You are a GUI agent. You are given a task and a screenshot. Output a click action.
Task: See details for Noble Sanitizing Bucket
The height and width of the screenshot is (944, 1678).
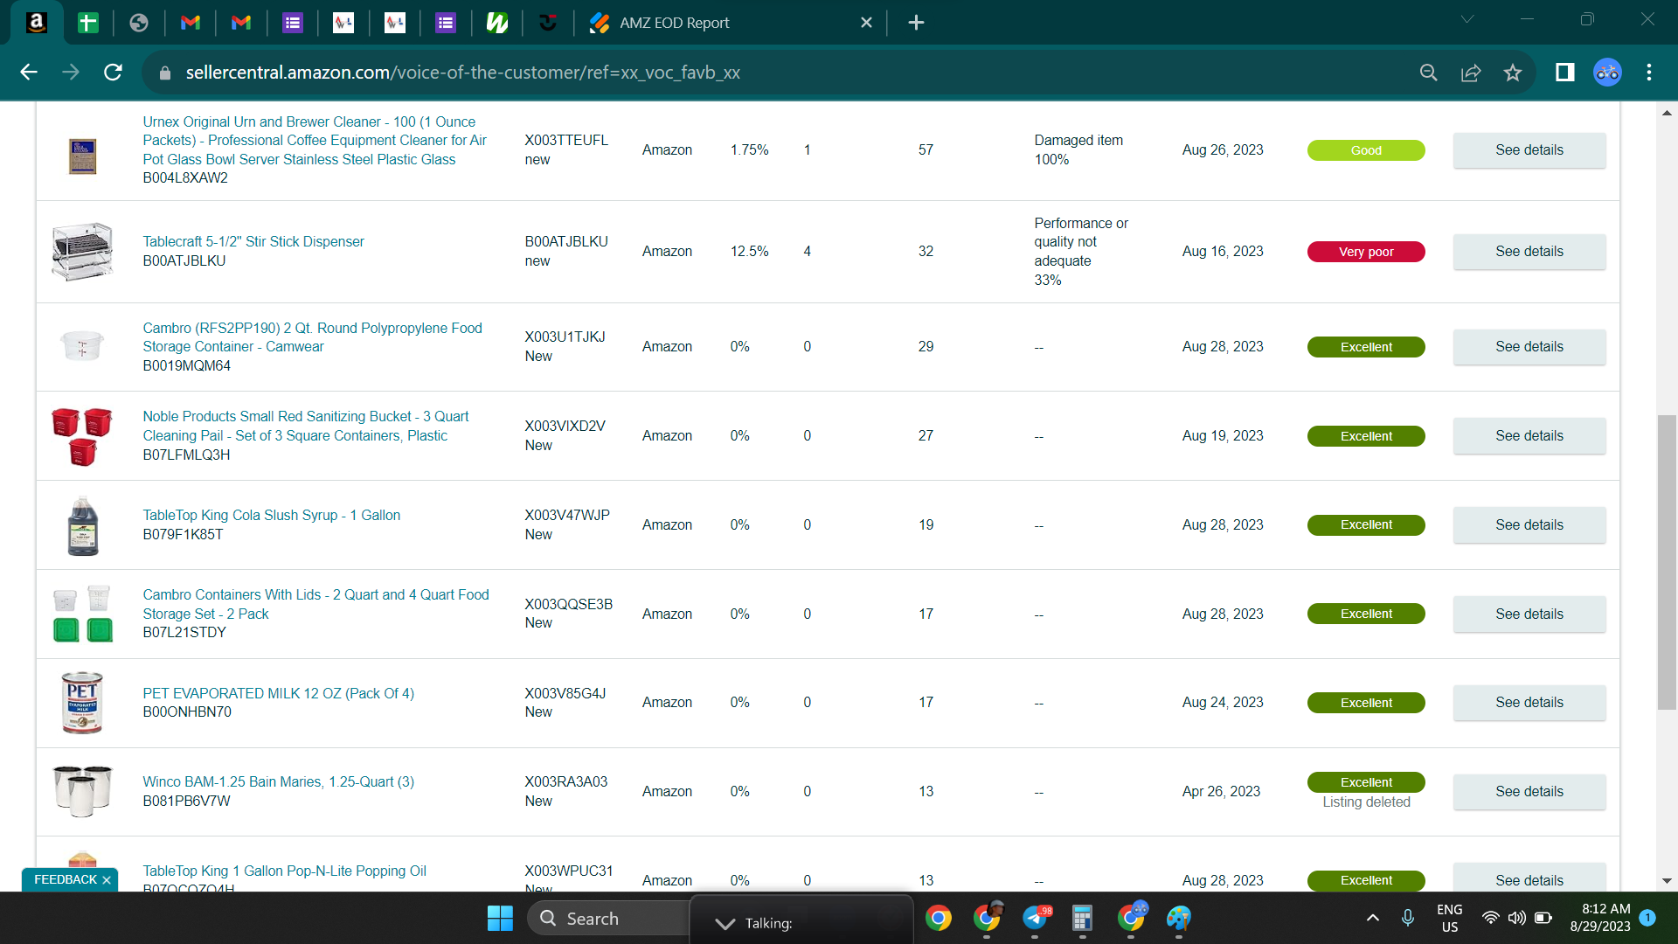(1529, 436)
